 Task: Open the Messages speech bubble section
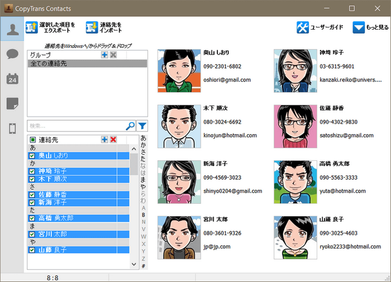point(12,54)
